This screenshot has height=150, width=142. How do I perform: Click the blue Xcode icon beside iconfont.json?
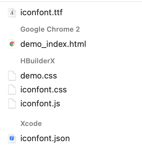coord(12,138)
